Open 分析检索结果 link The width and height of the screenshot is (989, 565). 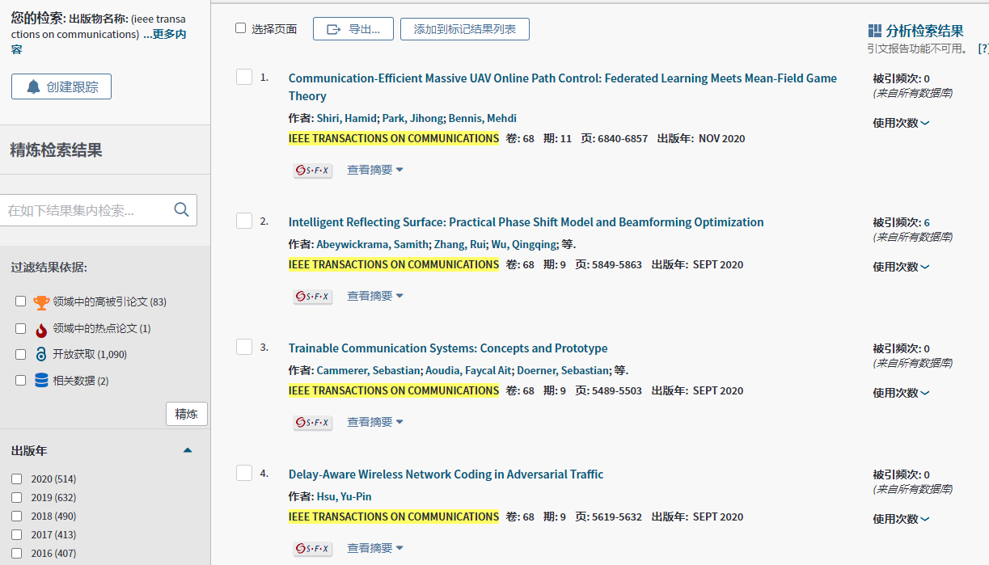click(x=924, y=31)
